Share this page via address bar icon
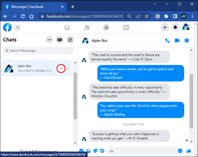Screen dimensions: 198x157 [x=138, y=16]
